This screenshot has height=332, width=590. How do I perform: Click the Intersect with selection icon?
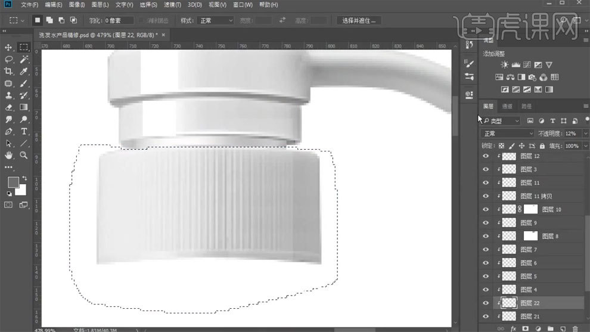click(73, 20)
